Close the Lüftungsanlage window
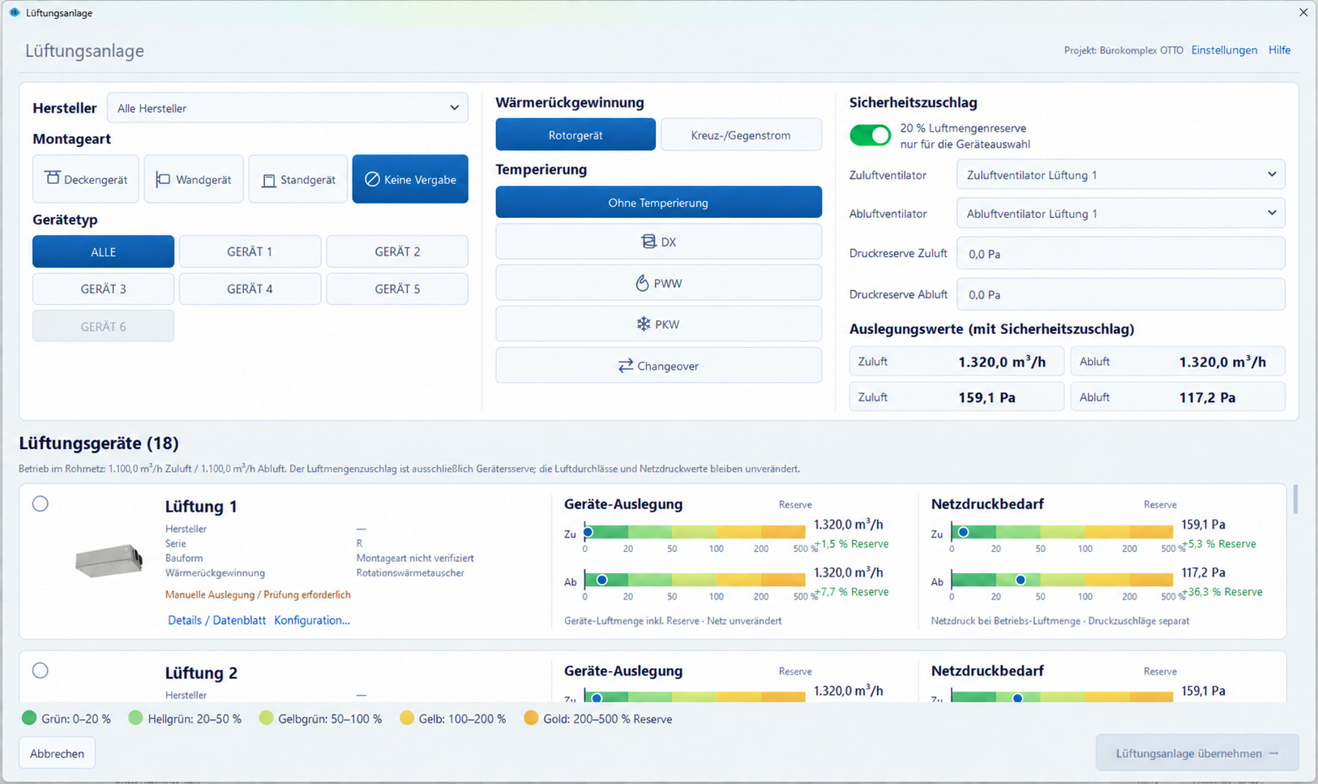This screenshot has width=1318, height=784. pos(1303,12)
